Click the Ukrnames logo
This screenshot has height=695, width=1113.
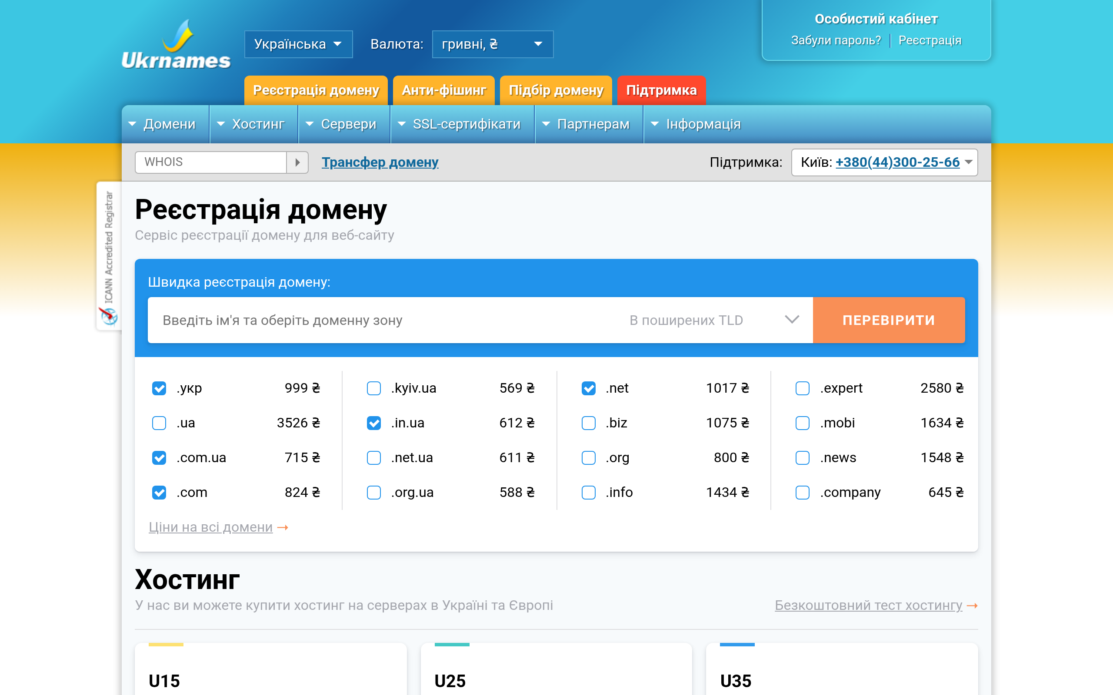click(x=176, y=45)
